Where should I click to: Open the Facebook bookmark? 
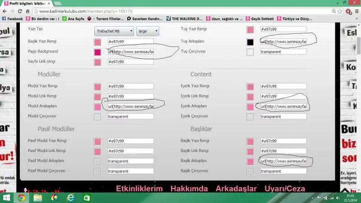click(x=13, y=19)
